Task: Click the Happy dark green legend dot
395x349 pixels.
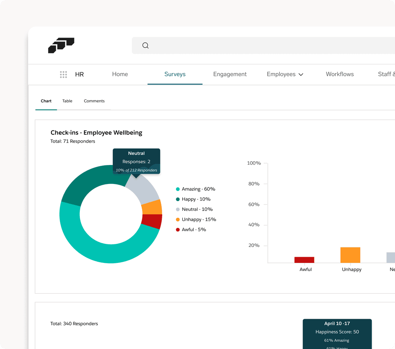Action: tap(178, 199)
